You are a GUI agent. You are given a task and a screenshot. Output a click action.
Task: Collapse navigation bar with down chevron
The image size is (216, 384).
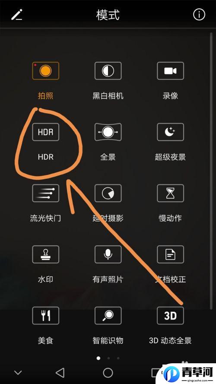pyautogui.click(x=18, y=373)
